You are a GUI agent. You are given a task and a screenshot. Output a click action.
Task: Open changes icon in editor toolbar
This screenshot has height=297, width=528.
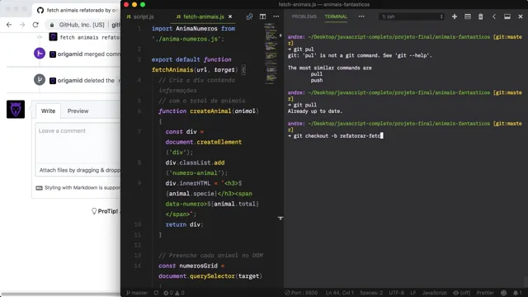(x=249, y=16)
